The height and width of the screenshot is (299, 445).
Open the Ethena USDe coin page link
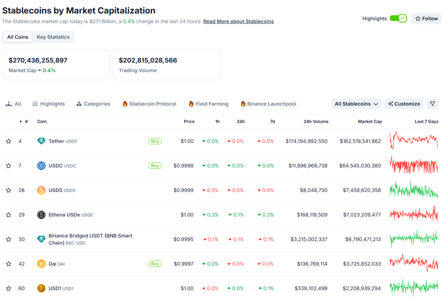coord(71,215)
